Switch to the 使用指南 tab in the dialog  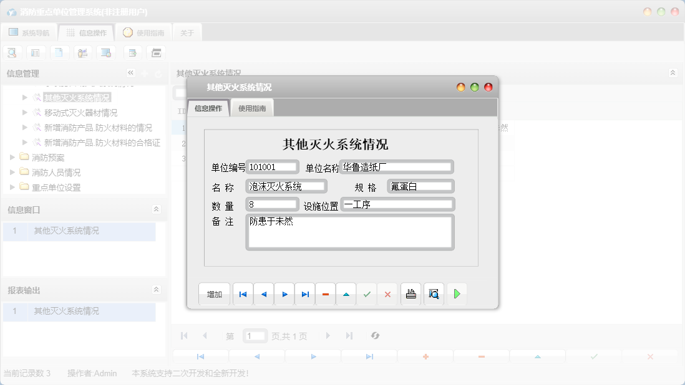coord(251,107)
